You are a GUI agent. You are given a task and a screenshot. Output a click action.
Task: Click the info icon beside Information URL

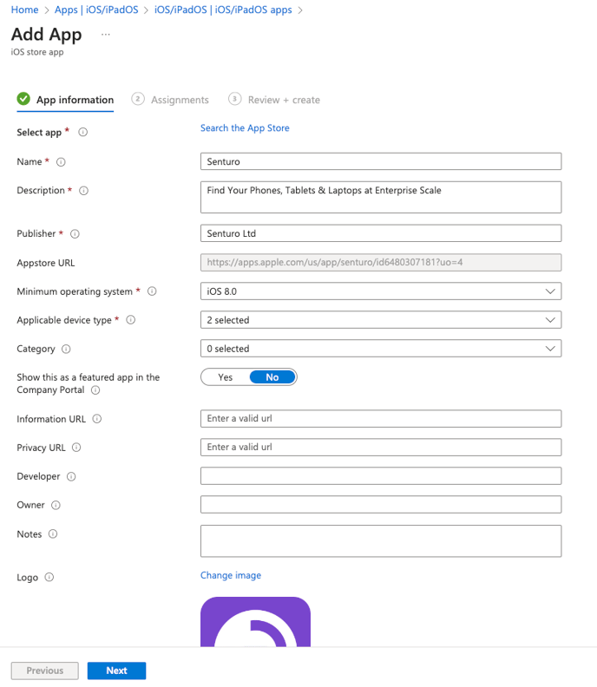click(x=97, y=419)
